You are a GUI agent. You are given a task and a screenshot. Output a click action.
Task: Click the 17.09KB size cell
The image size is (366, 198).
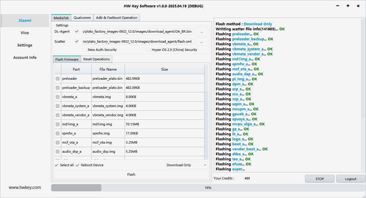pos(164,133)
